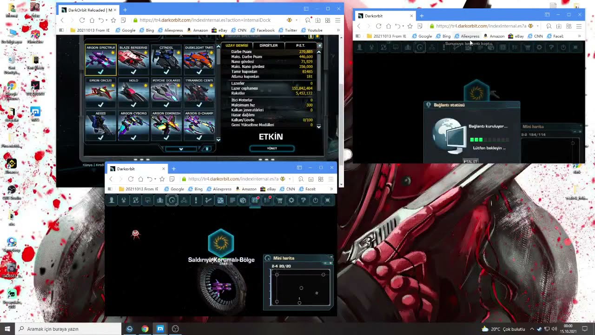The height and width of the screenshot is (335, 595).
Task: Toggle the checkmark under Holo ship
Action: [133, 105]
